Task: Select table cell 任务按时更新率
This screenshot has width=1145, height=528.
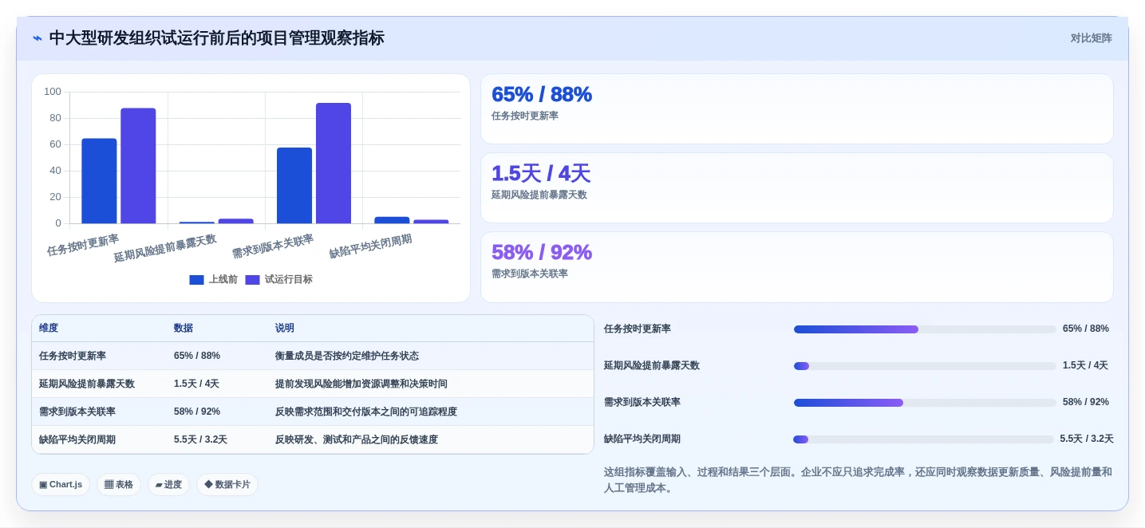Action: click(73, 356)
